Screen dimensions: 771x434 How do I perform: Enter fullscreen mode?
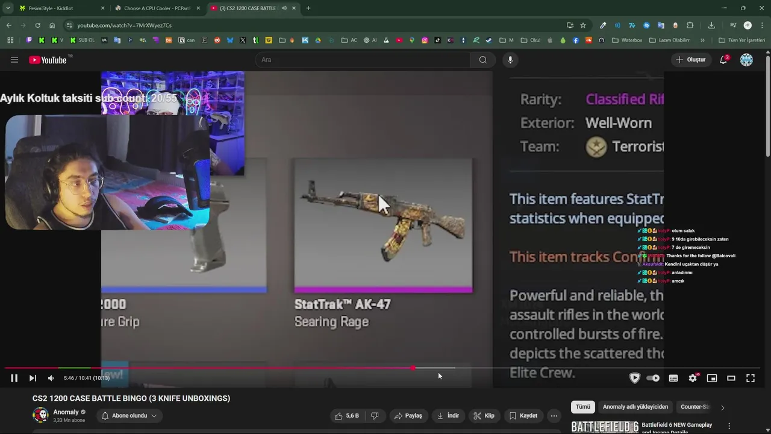[x=751, y=378]
